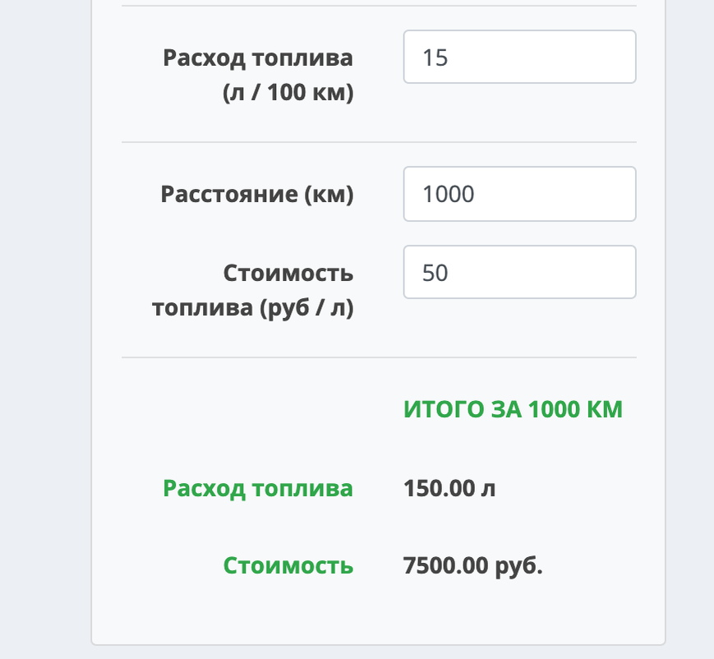714x659 pixels.
Task: Click the green 'Стоимость' result label
Action: point(288,566)
